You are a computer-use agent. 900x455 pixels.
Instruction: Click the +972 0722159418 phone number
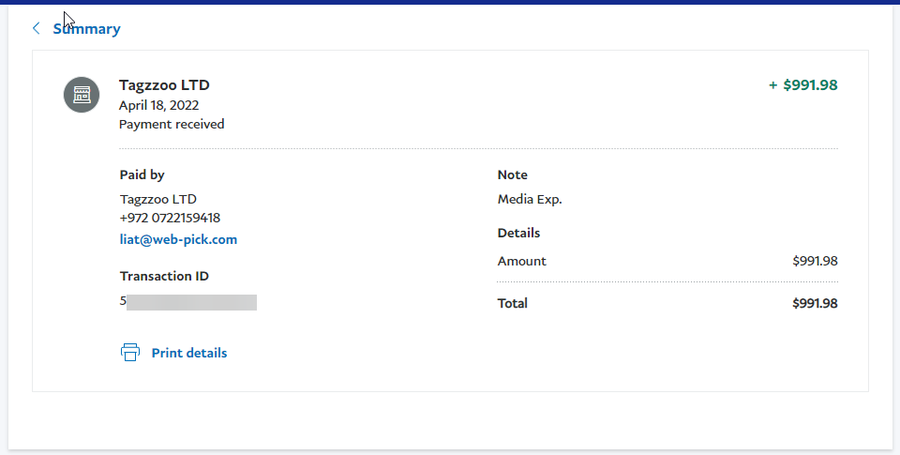(x=170, y=218)
